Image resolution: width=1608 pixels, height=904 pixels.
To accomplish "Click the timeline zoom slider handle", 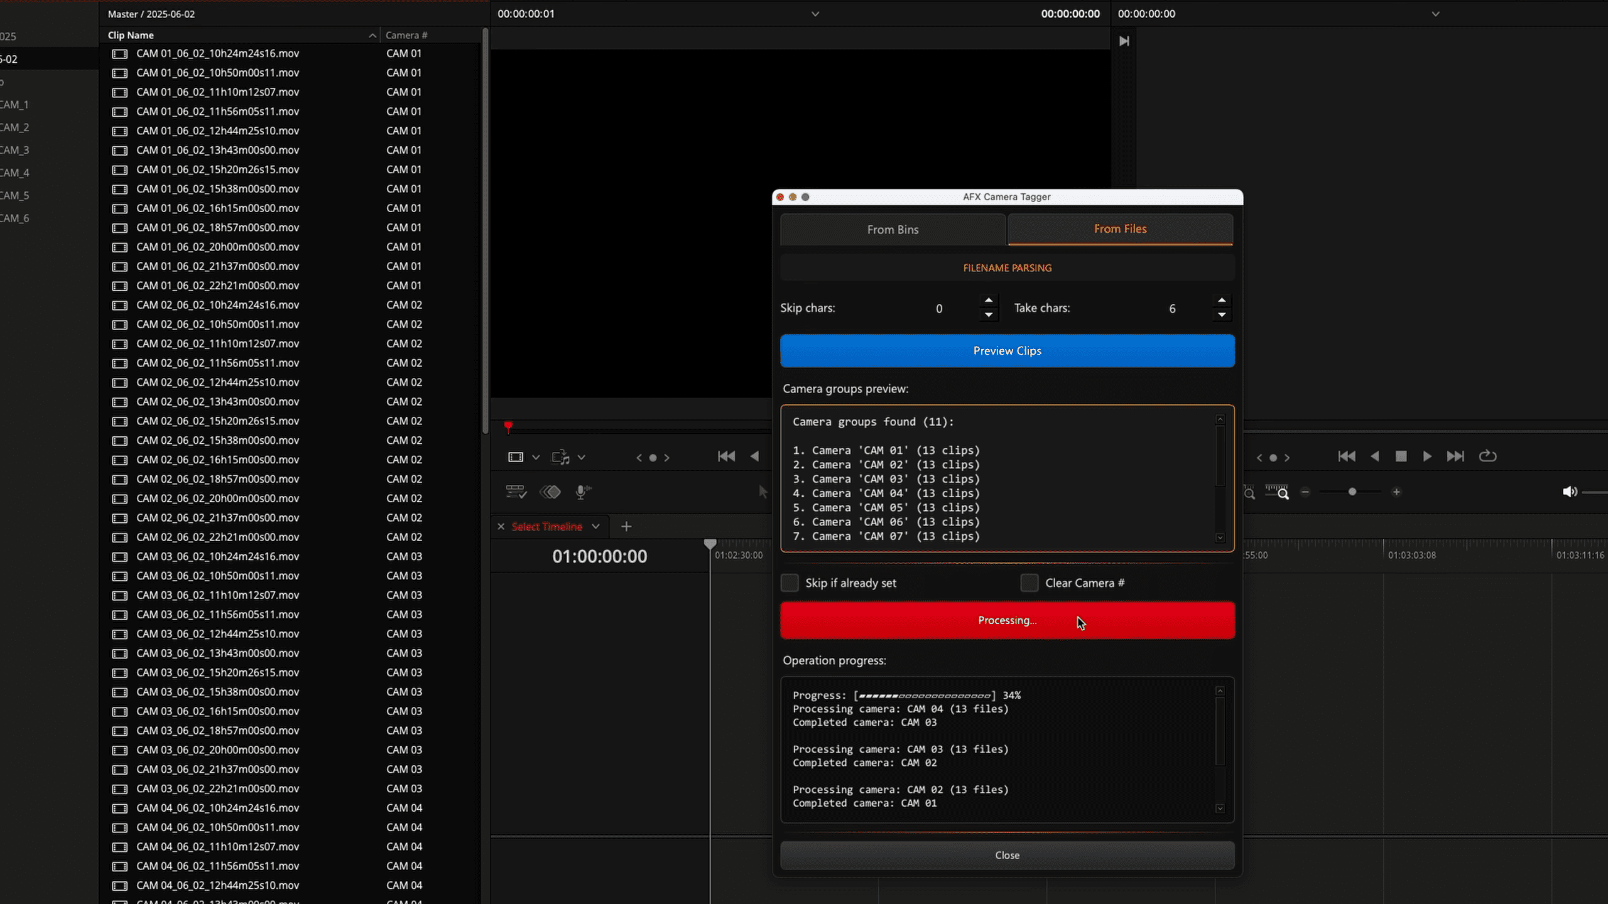I will 1352,493.
